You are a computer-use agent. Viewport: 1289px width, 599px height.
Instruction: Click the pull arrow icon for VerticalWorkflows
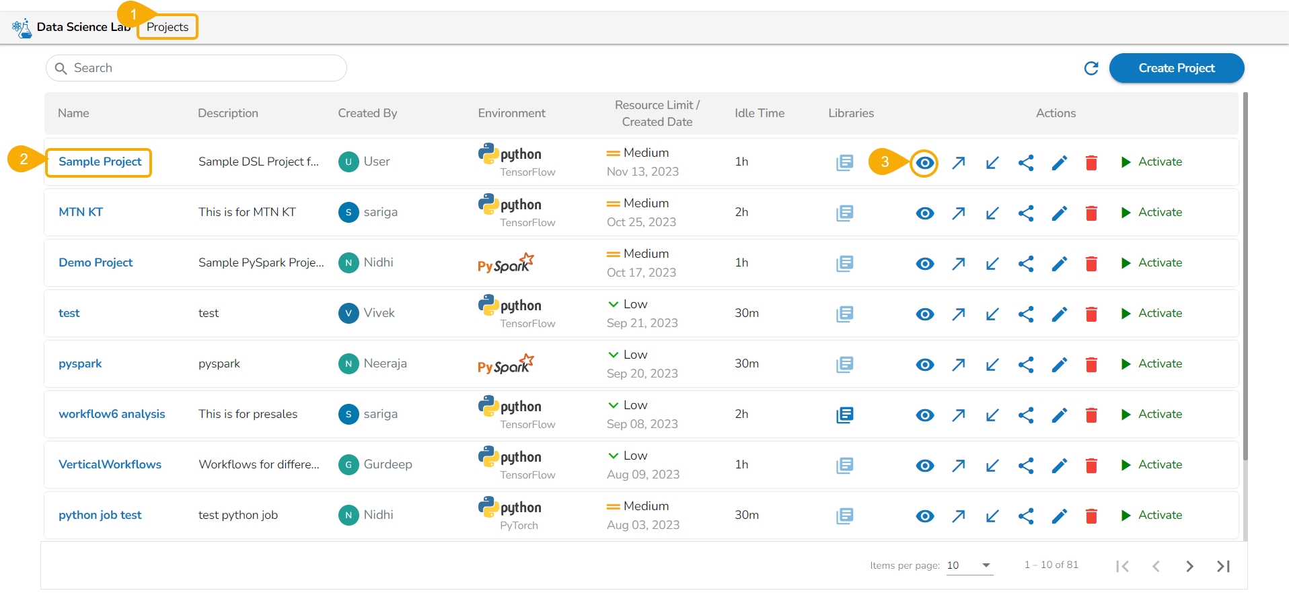click(x=992, y=466)
